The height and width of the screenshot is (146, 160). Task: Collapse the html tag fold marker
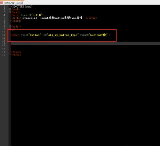[x=10, y=10]
